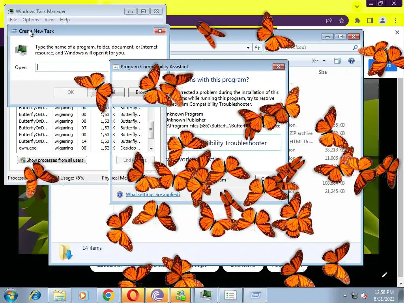404x303 pixels.
Task: Select ButterflyOnD process with CPU 14
Action: 80,142
